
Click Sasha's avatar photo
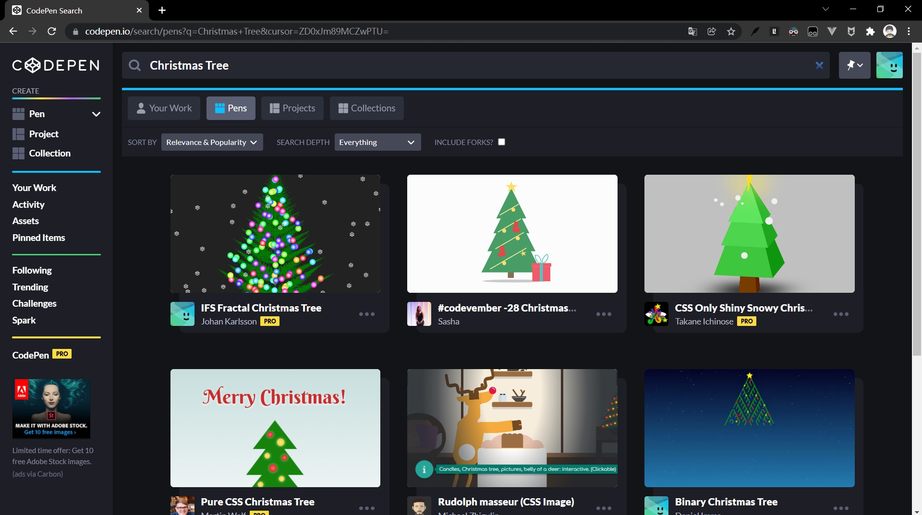pos(419,314)
